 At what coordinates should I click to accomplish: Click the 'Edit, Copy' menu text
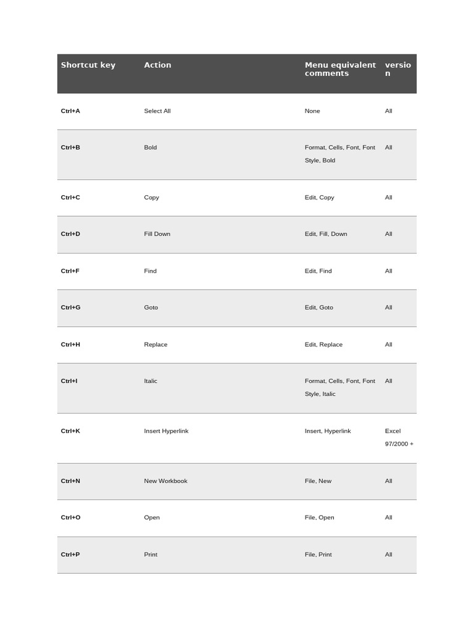pos(319,198)
